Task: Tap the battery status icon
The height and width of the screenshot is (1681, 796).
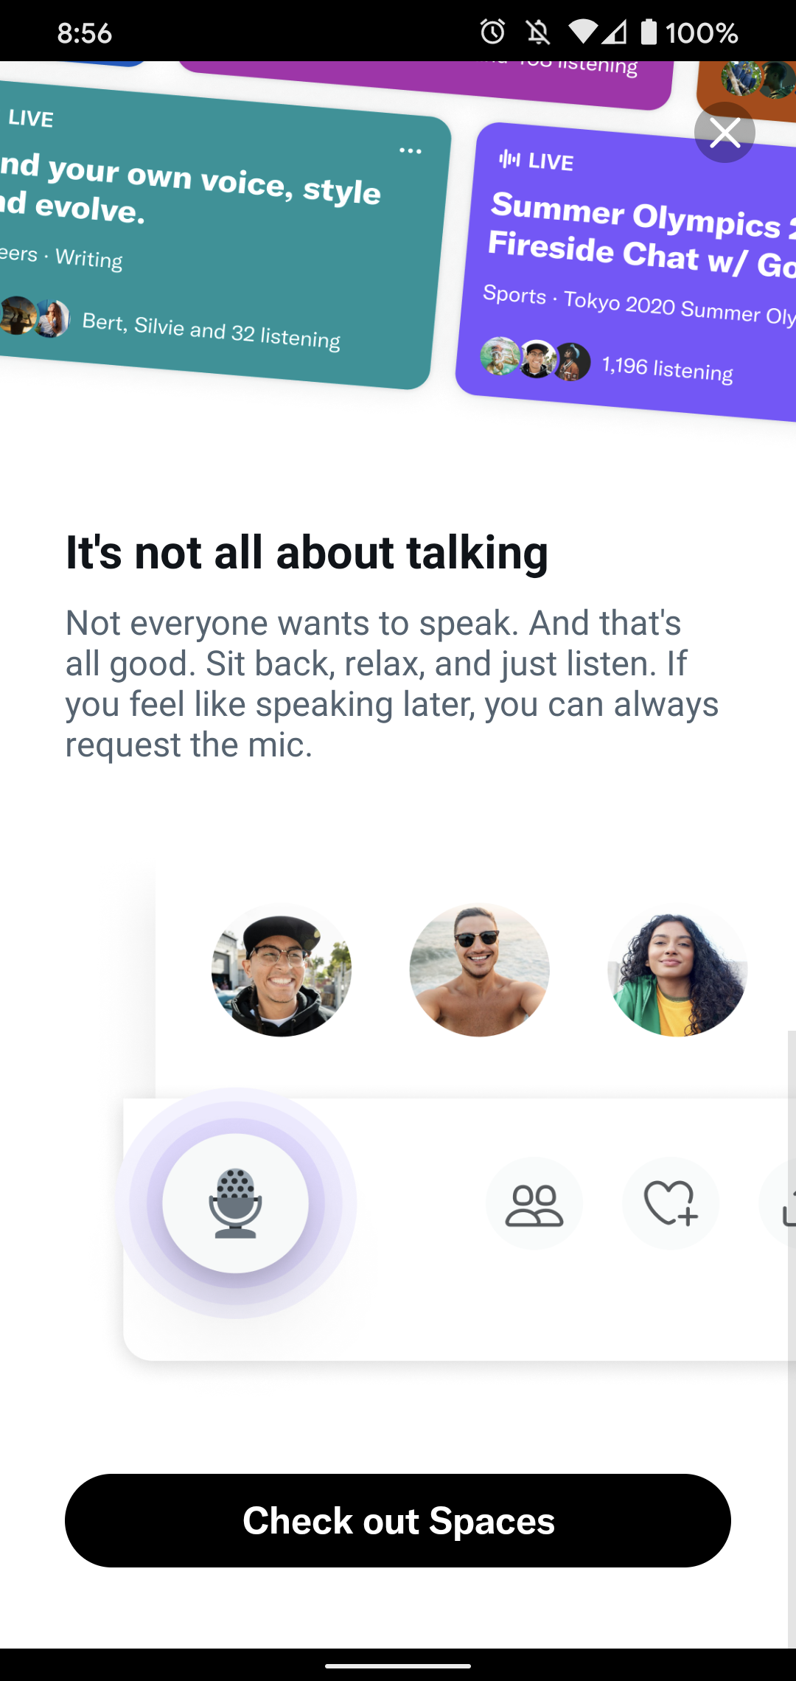Action: (649, 32)
